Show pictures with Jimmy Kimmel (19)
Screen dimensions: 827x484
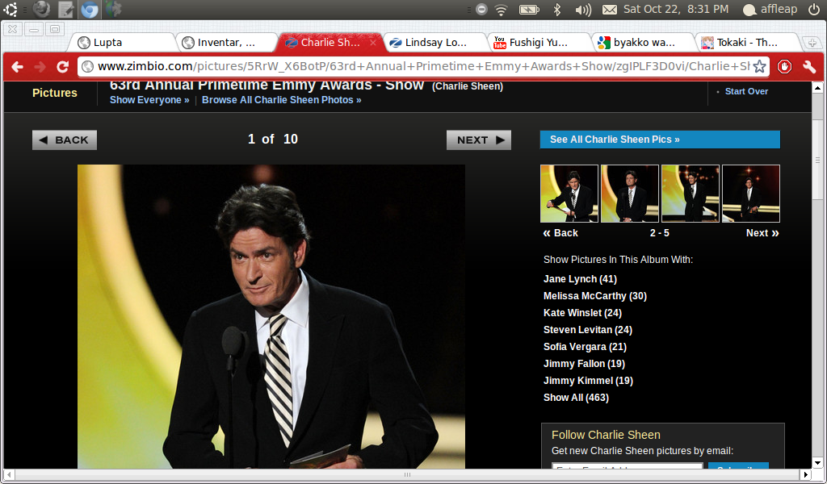588,380
